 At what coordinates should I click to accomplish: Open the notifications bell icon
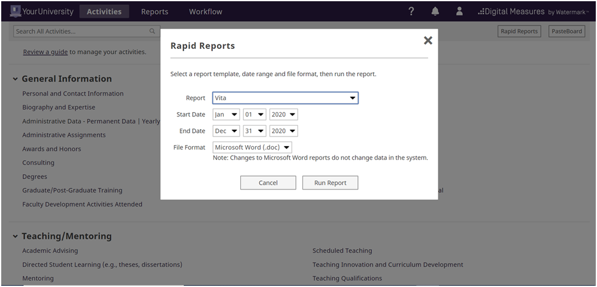pyautogui.click(x=435, y=12)
